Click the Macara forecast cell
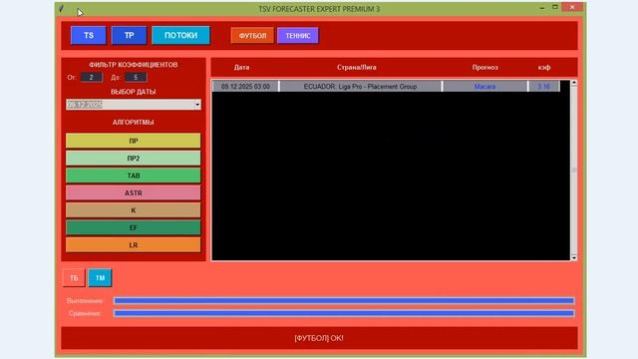The height and width of the screenshot is (359, 638). click(484, 87)
